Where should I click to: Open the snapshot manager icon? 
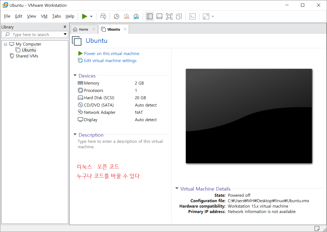(x=136, y=17)
